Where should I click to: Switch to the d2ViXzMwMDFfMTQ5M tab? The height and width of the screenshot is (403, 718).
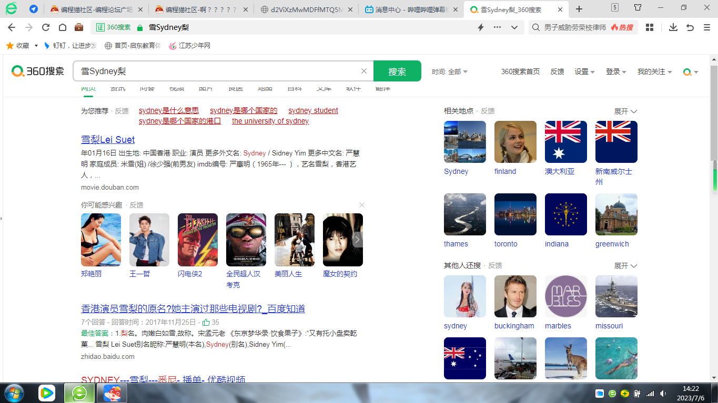click(x=306, y=9)
